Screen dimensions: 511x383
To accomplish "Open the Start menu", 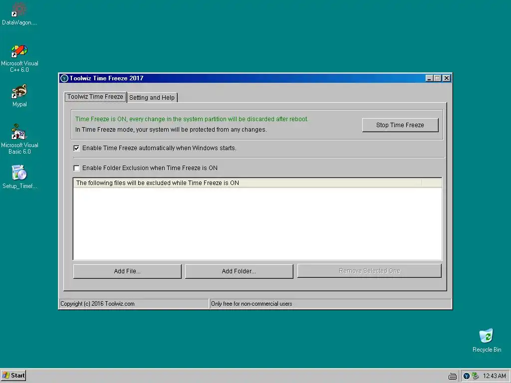I will click(13, 376).
